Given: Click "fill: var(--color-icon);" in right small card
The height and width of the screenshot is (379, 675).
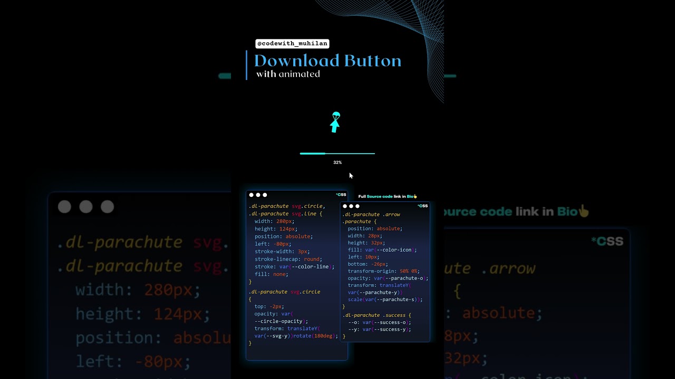Looking at the screenshot, I should (x=382, y=250).
